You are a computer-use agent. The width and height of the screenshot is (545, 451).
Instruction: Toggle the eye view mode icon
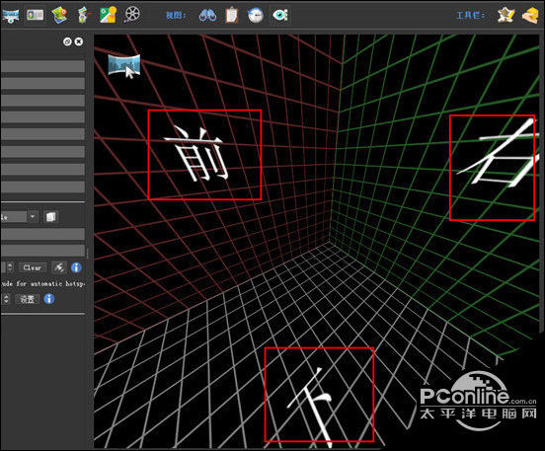280,15
